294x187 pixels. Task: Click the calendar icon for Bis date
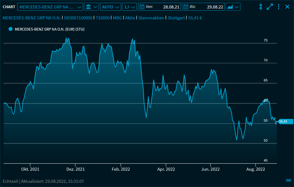(186, 7)
